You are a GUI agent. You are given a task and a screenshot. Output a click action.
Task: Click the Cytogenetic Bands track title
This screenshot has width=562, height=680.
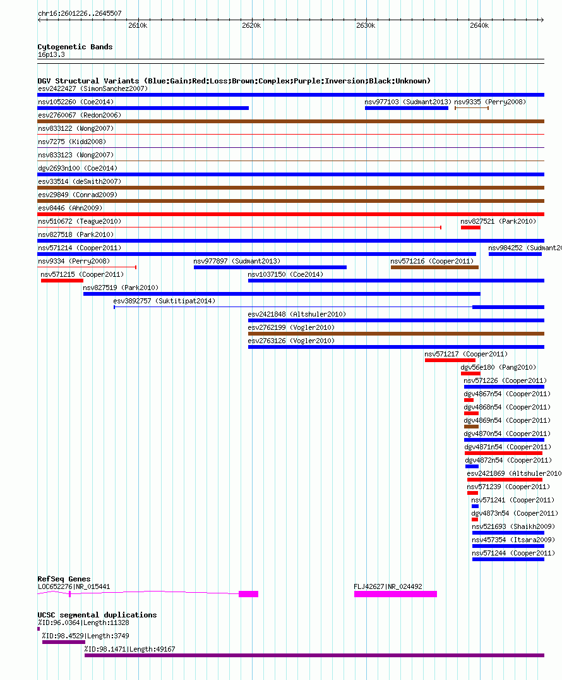click(75, 47)
